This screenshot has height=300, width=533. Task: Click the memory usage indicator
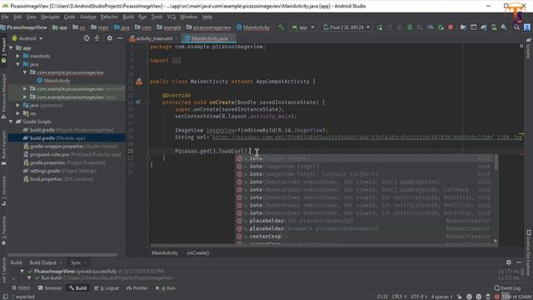pyautogui.click(x=517, y=297)
